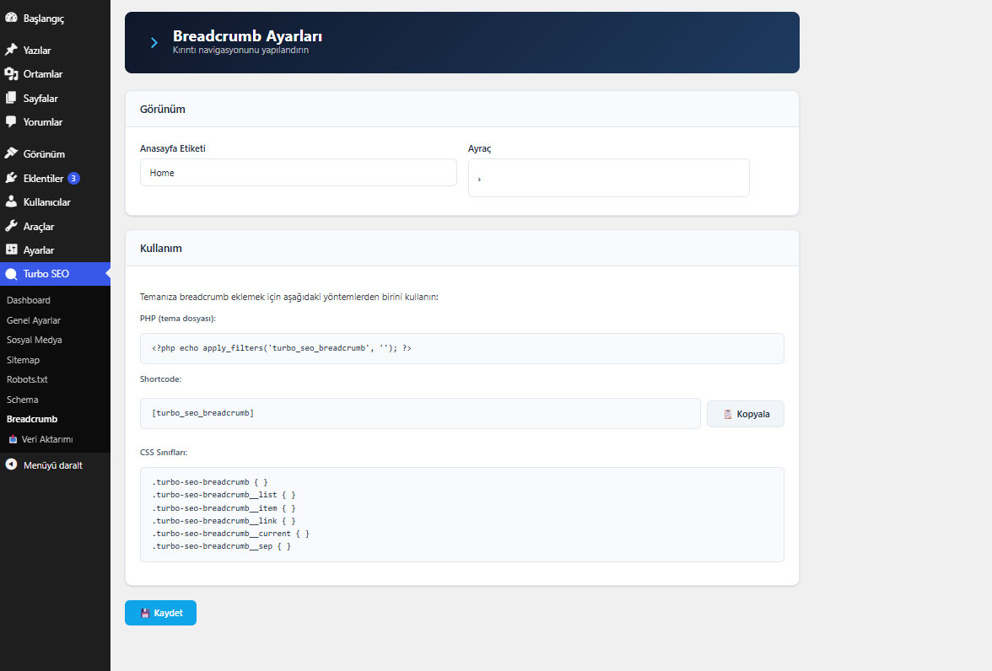The width and height of the screenshot is (992, 671).
Task: Click the 'Shortcode:' label
Action: pyautogui.click(x=160, y=379)
